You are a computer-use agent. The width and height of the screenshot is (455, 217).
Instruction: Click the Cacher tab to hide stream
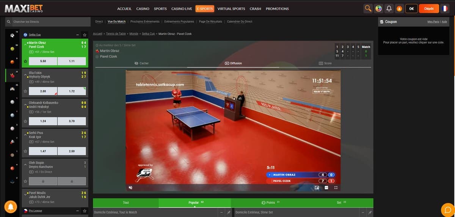(x=141, y=63)
